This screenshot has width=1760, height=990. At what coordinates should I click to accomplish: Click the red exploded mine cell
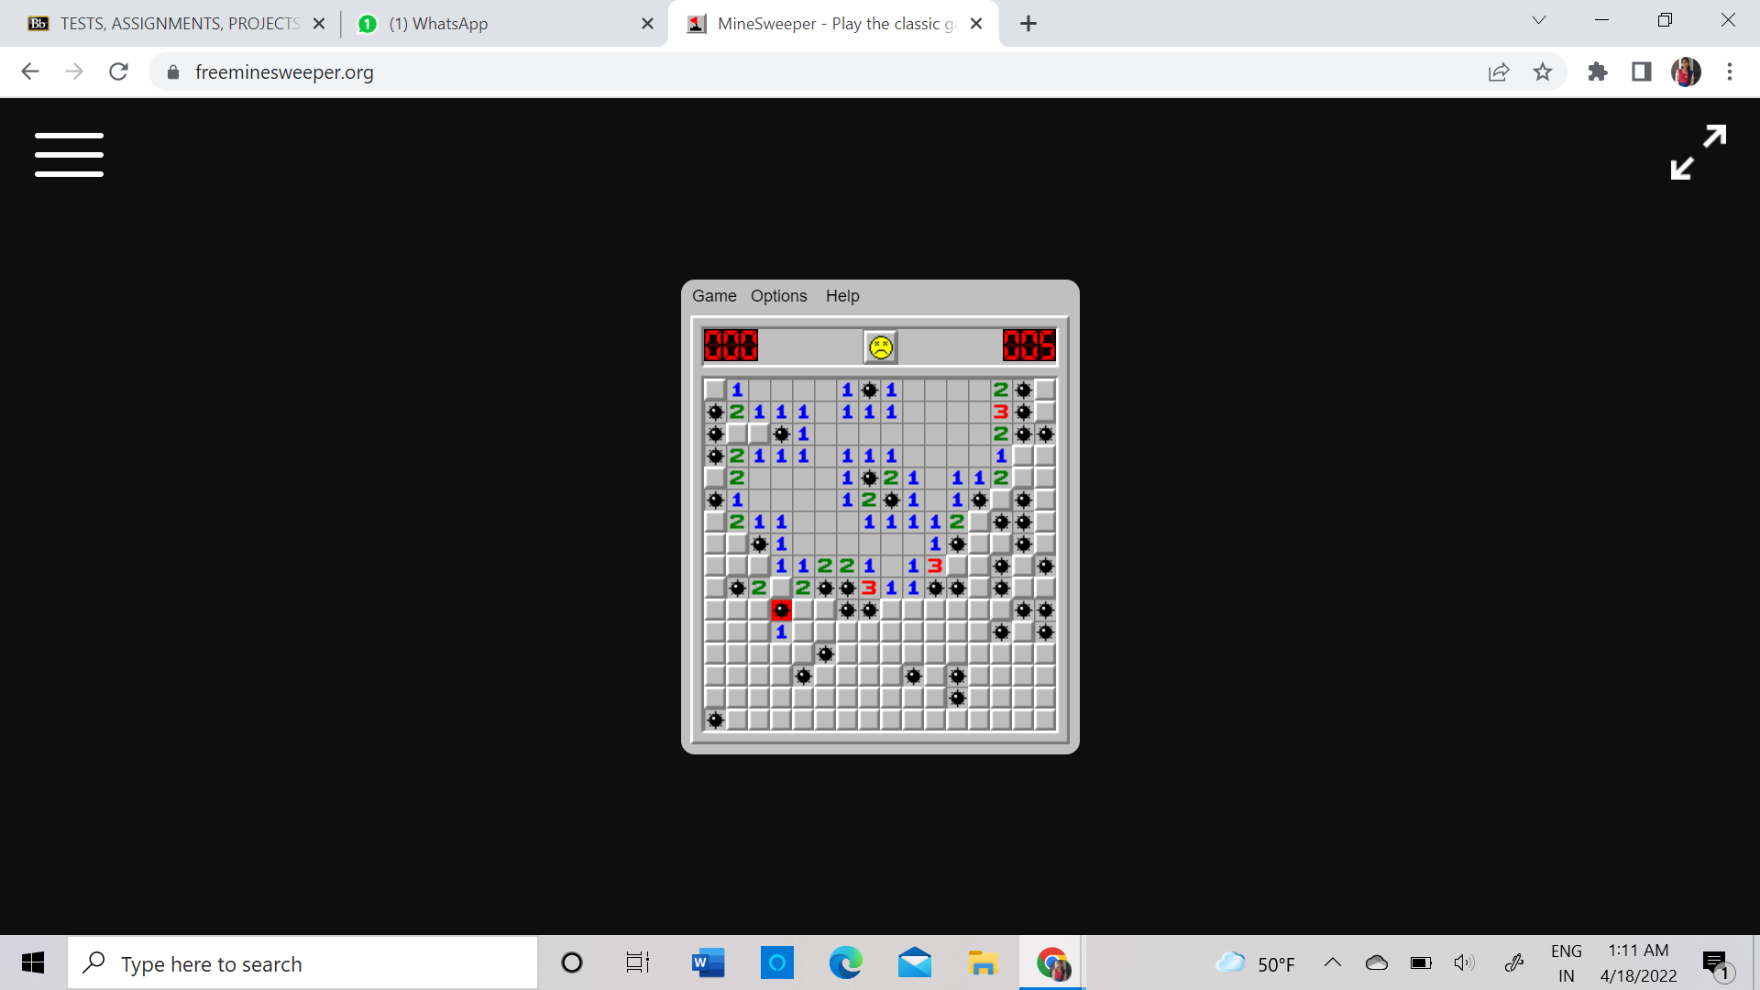coord(781,610)
